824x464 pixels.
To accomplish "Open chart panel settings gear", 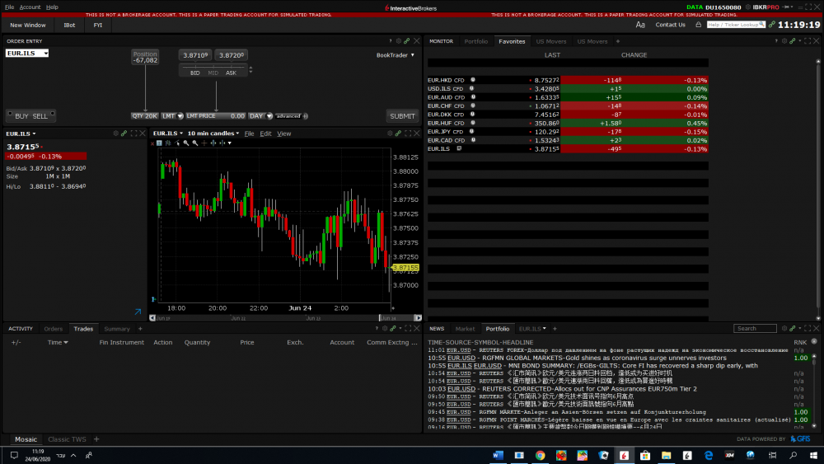I will 390,134.
